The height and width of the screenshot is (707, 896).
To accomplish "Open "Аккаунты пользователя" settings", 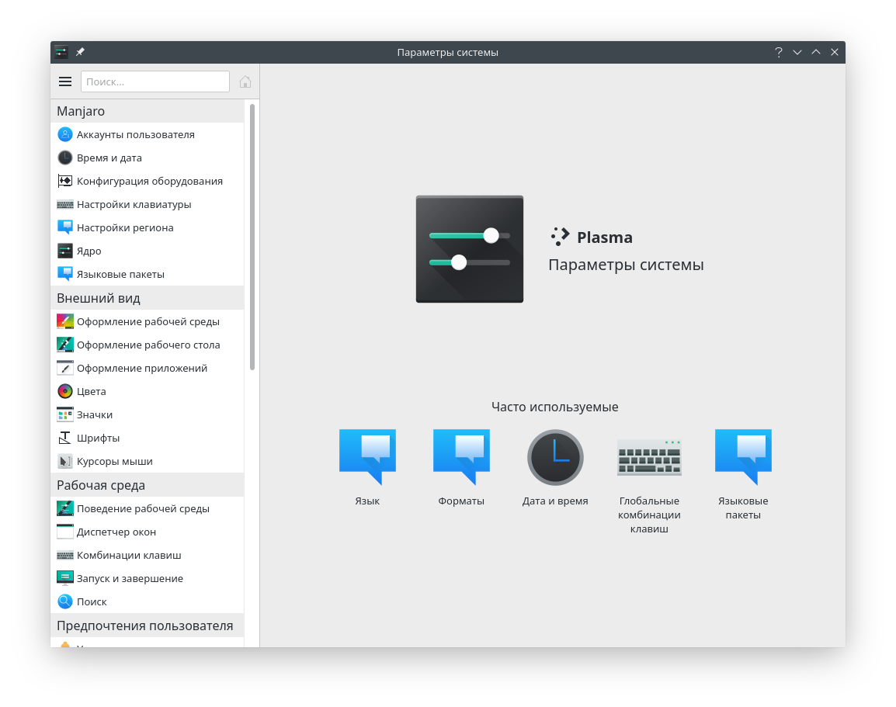I will pos(136,134).
